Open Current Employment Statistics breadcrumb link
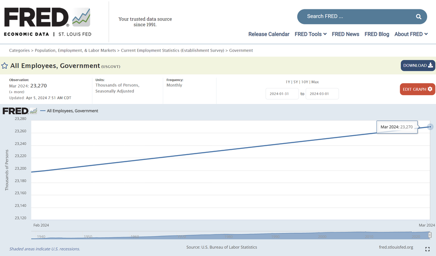Viewport: 436px width, 256px height. [173, 50]
